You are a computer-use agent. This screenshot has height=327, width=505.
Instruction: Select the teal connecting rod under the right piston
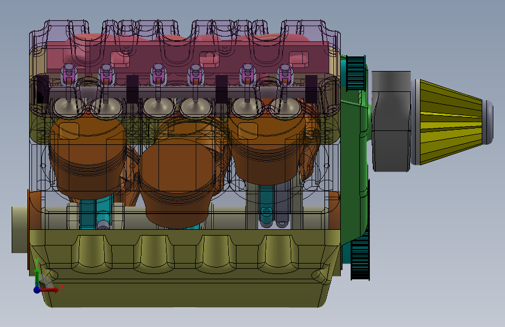[266, 205]
